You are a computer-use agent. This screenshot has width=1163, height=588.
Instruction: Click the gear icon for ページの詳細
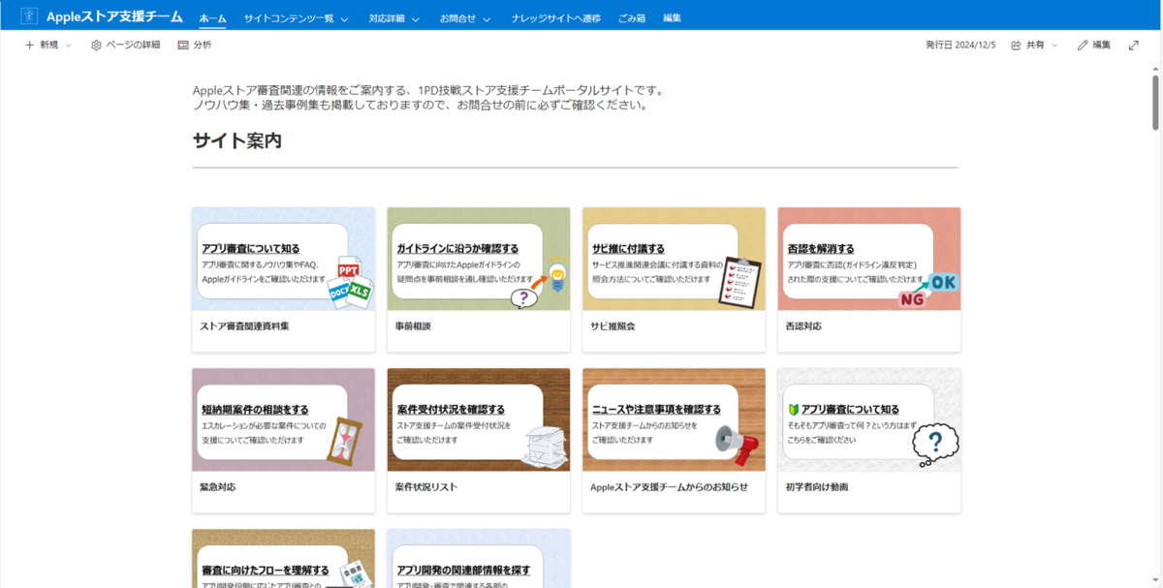[x=96, y=45]
